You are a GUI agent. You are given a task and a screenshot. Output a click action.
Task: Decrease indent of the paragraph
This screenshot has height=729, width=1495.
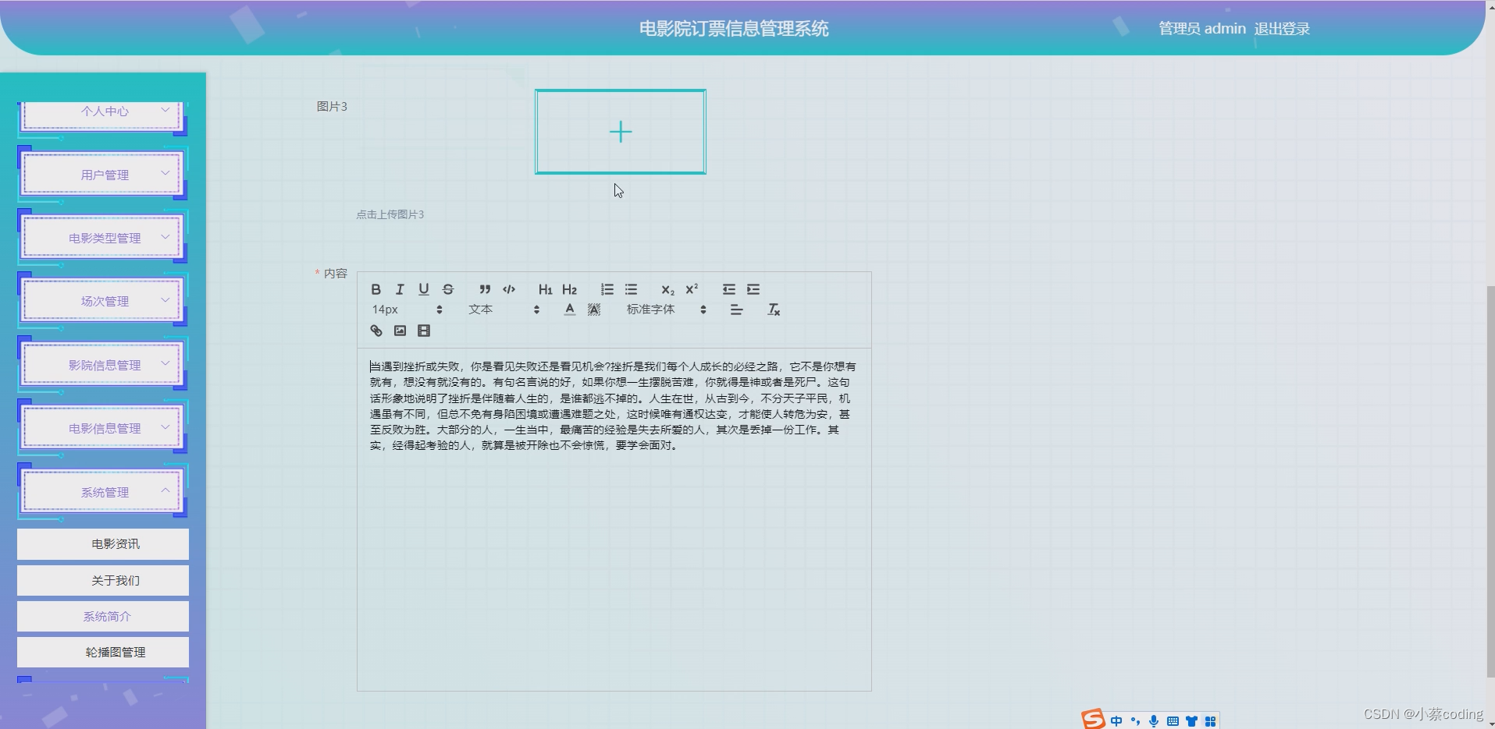click(728, 289)
